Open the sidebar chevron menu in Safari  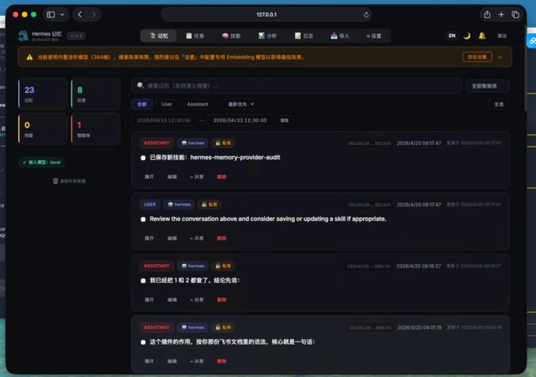click(x=62, y=14)
